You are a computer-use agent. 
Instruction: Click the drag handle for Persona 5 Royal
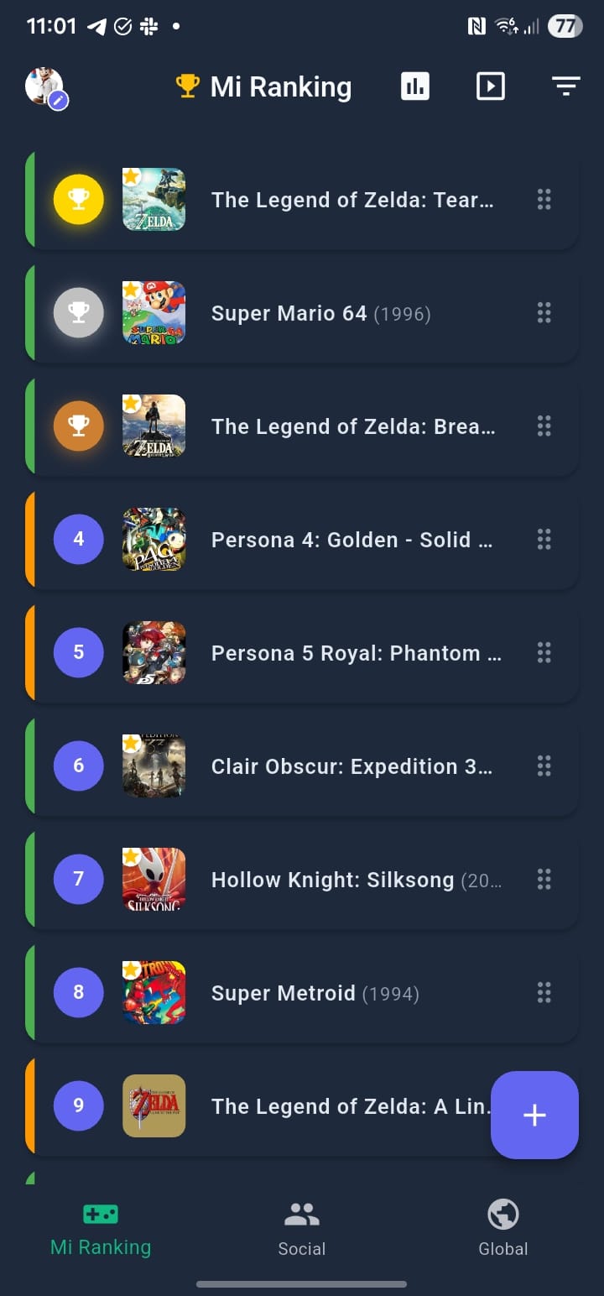(x=544, y=652)
